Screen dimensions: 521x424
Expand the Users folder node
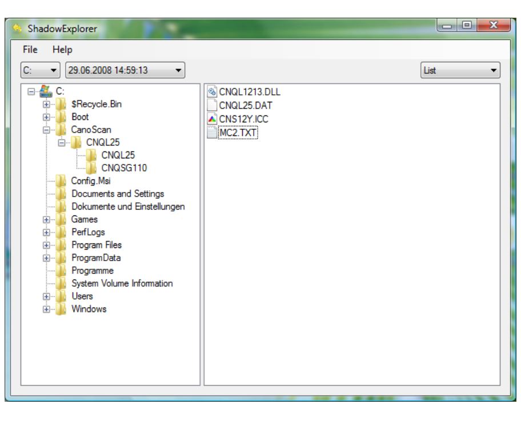(x=46, y=297)
